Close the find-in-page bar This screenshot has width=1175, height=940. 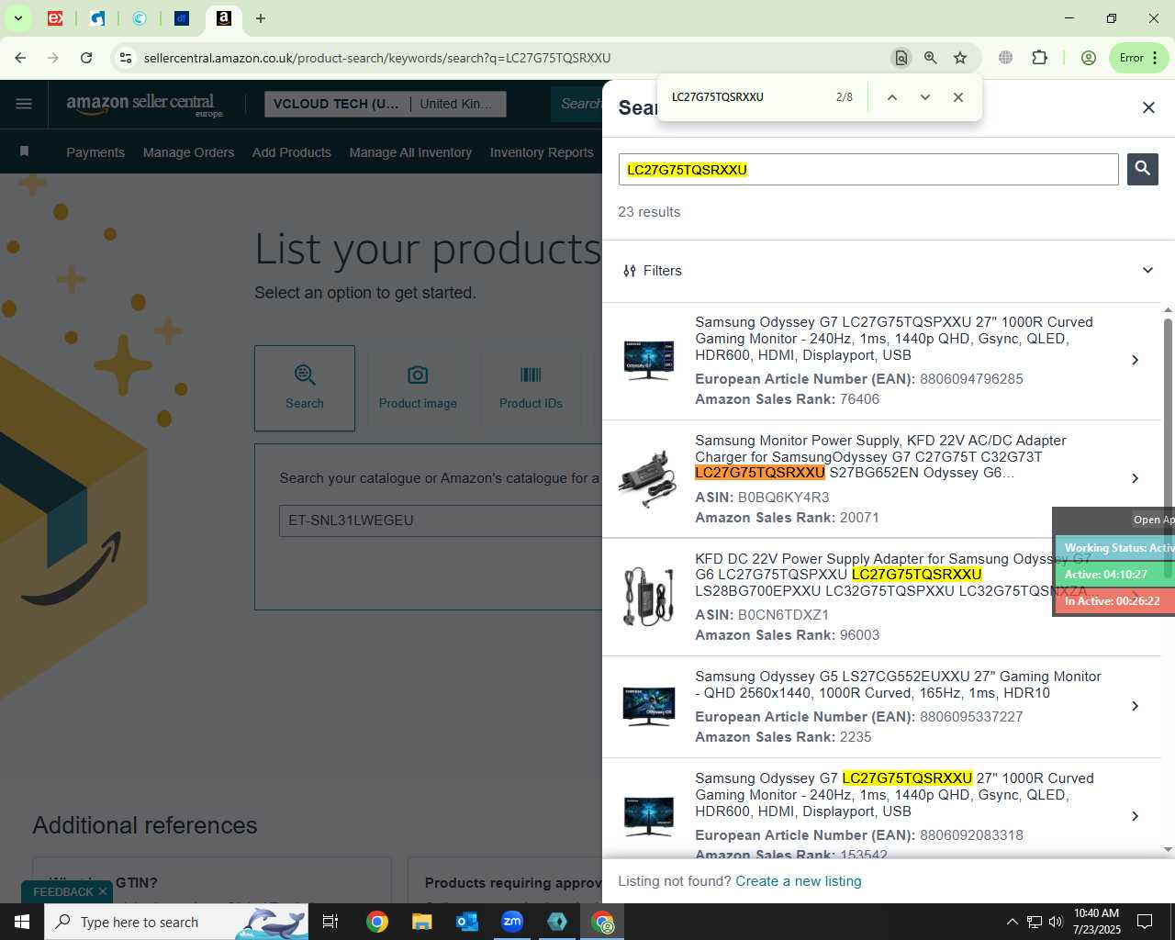pyautogui.click(x=957, y=97)
